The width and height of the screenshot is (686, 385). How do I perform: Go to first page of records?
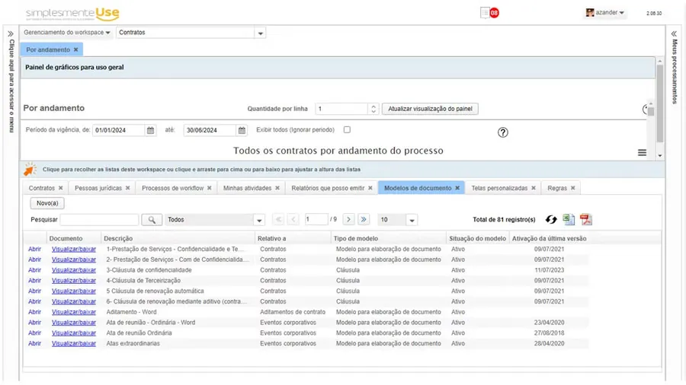click(x=278, y=220)
